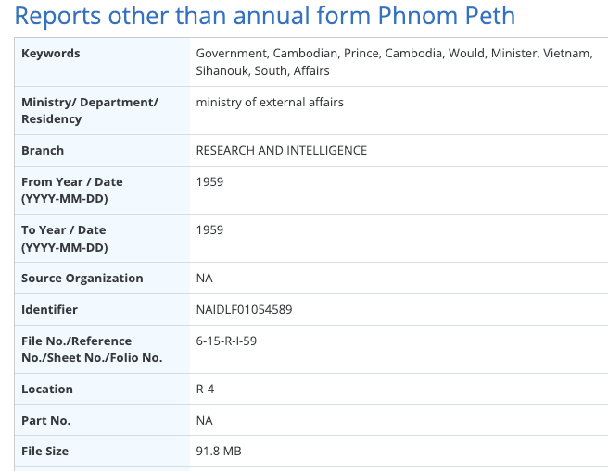Click the keywords list starting with 'Government, Cambodian'

pos(394,62)
